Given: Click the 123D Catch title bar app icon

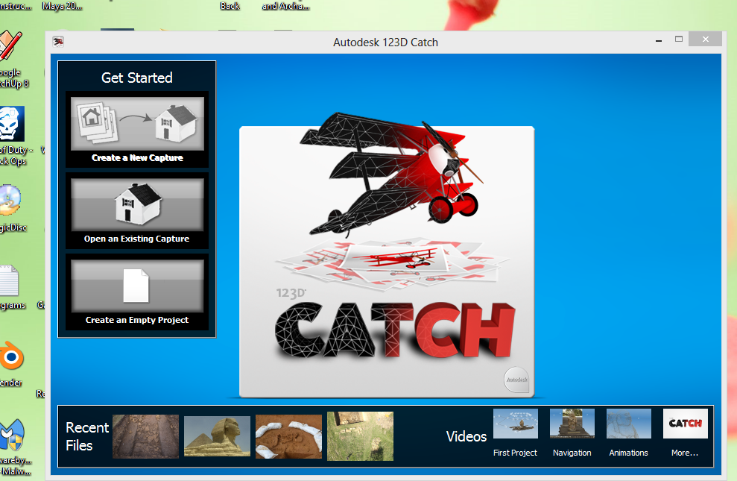Looking at the screenshot, I should pos(59,42).
